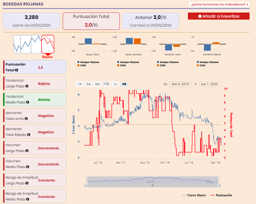Click the first trend phase box
256x204 pixels.
click(x=17, y=44)
